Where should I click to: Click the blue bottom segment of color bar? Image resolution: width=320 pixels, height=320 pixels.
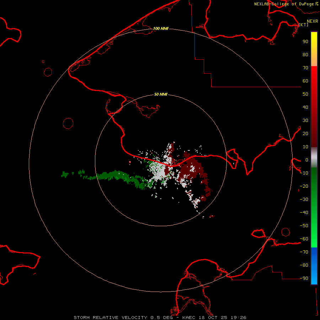[x=314, y=266]
